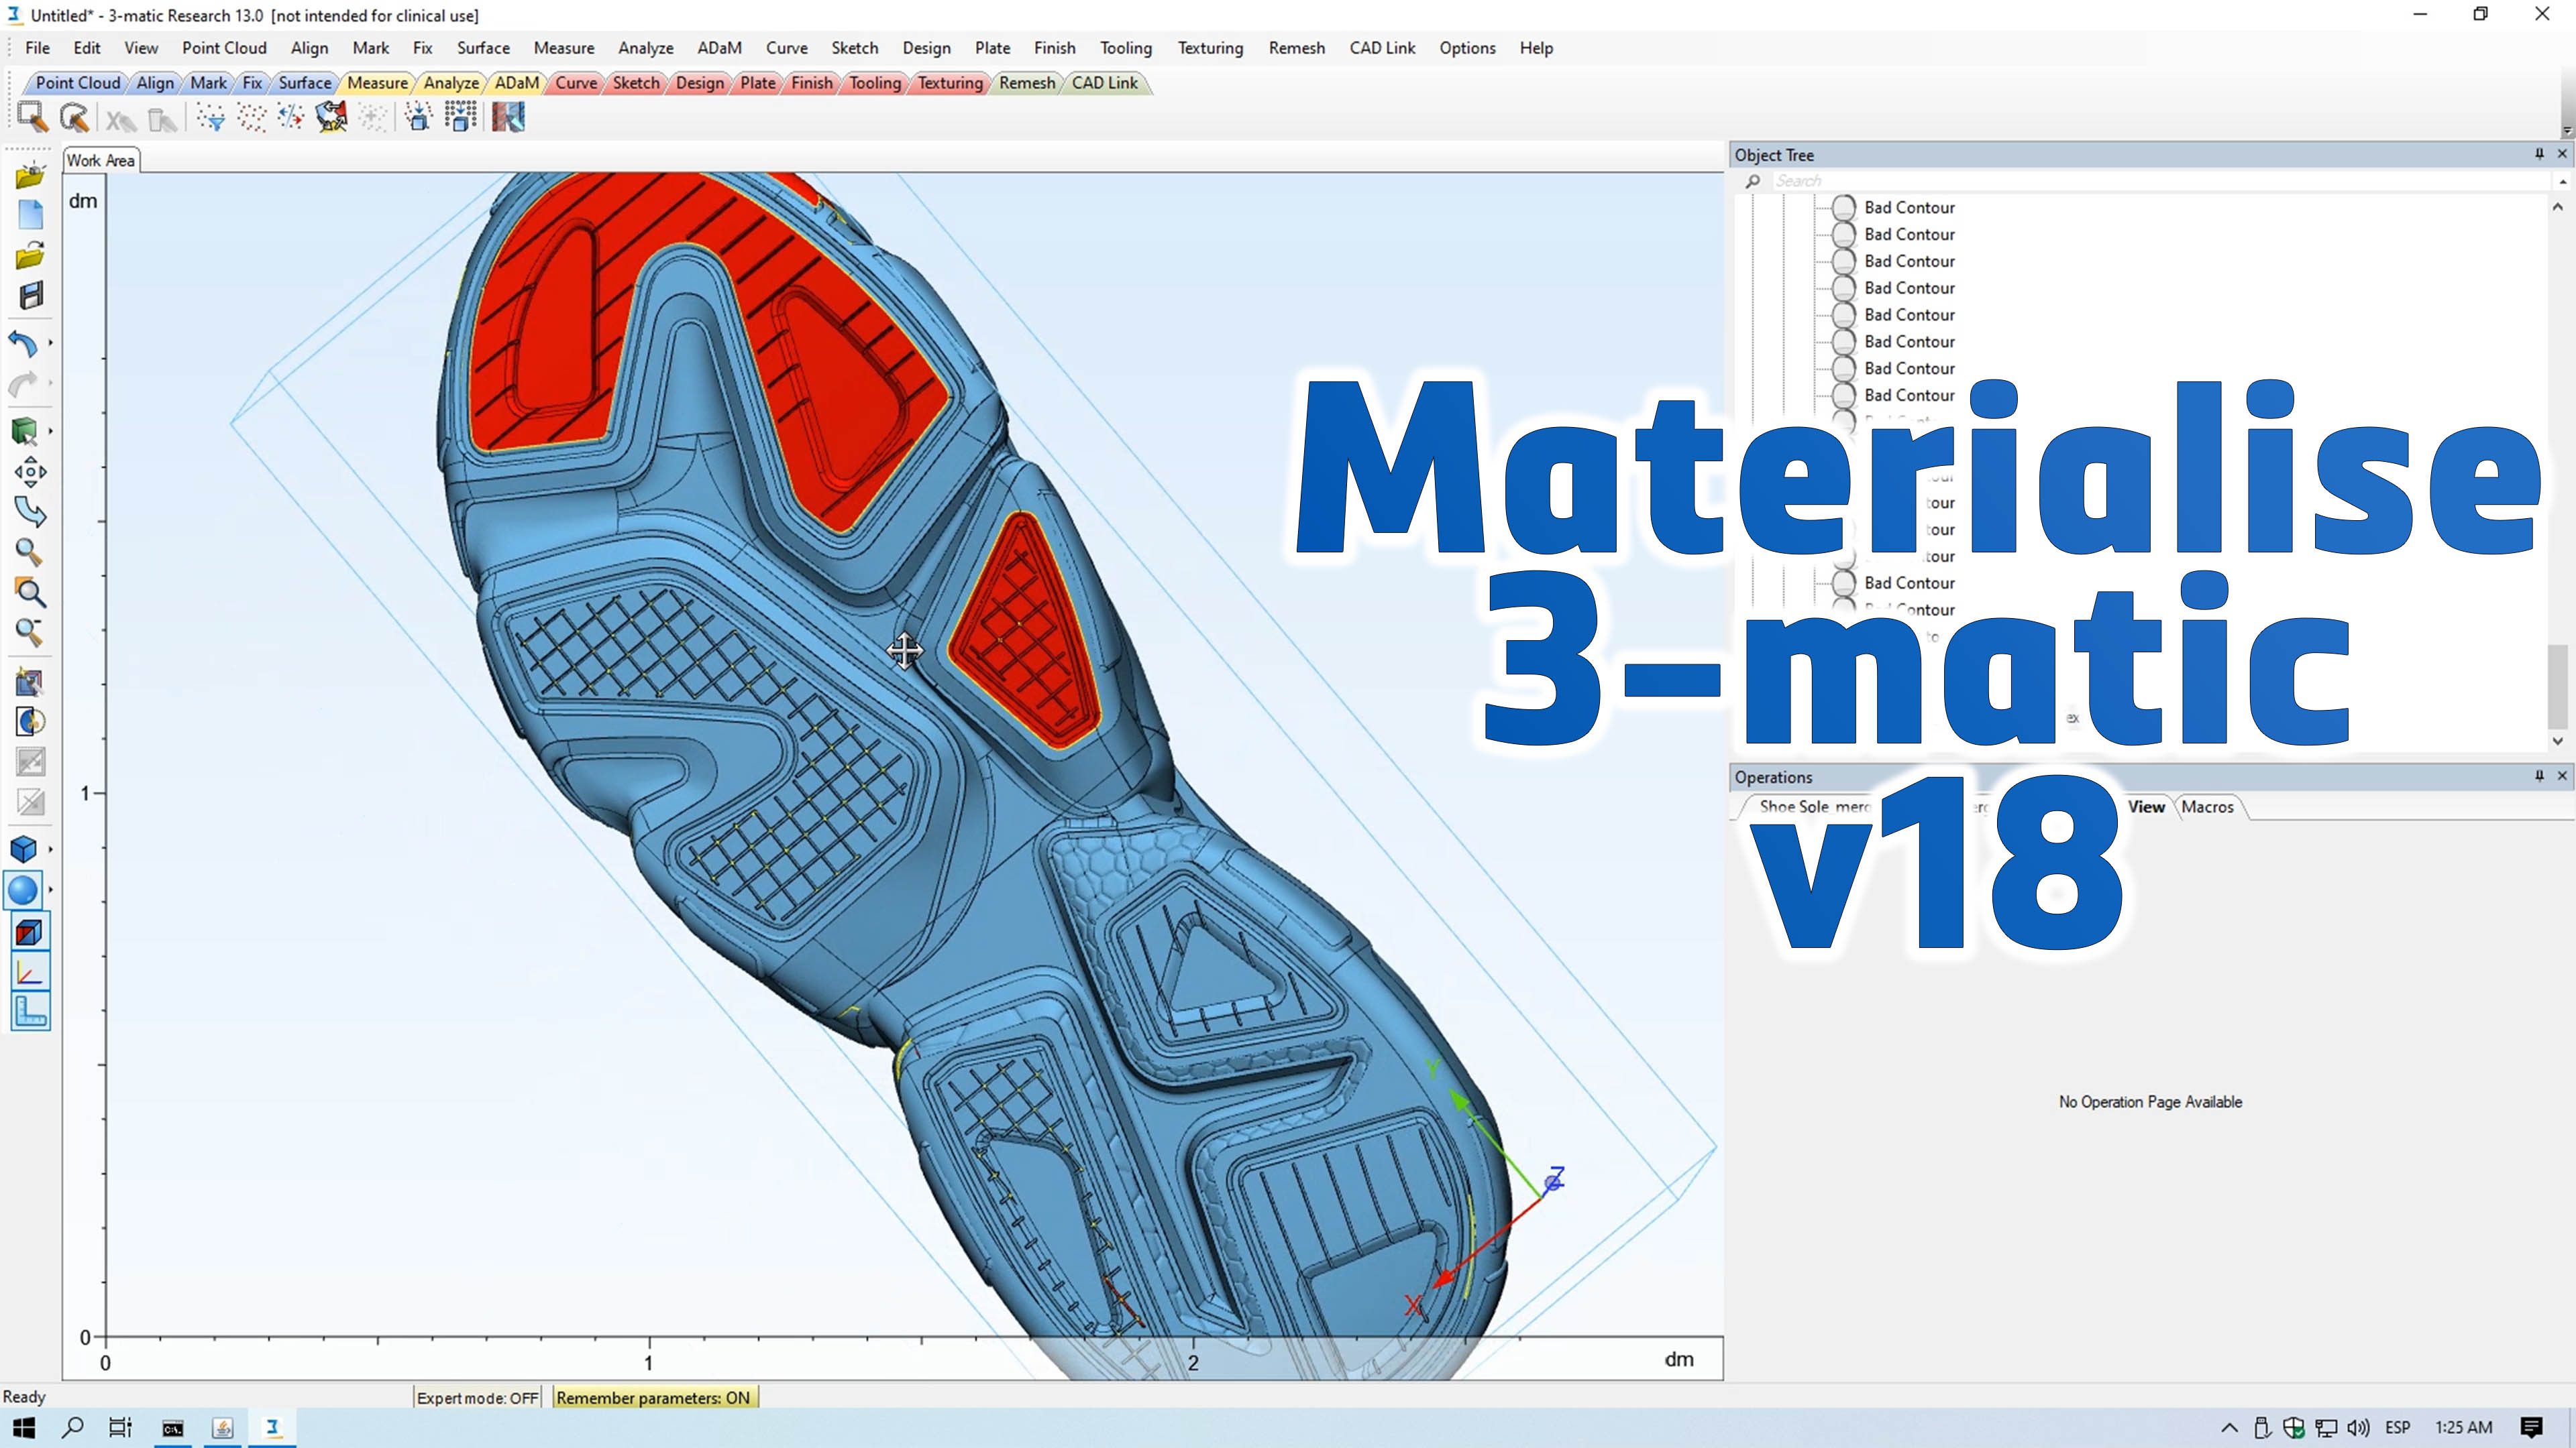
Task: Click the New project page icon
Action: 30,215
